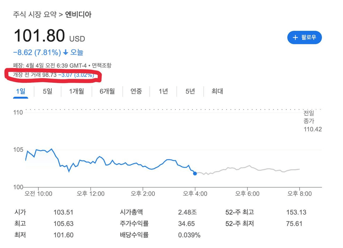Click the blue down arrow icon
343x248 pixels.
point(66,53)
